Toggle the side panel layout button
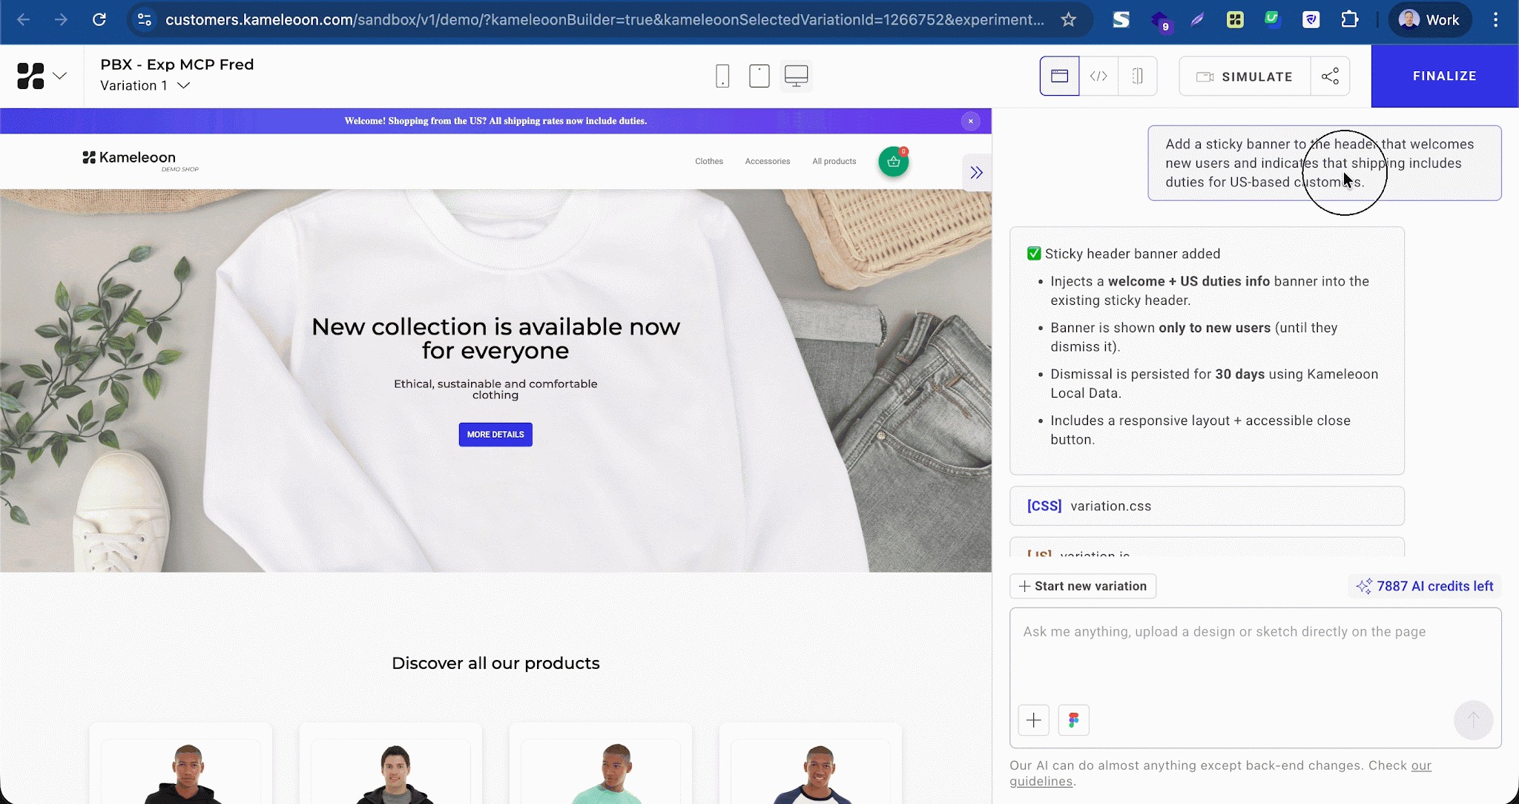1519x804 pixels. [1137, 76]
